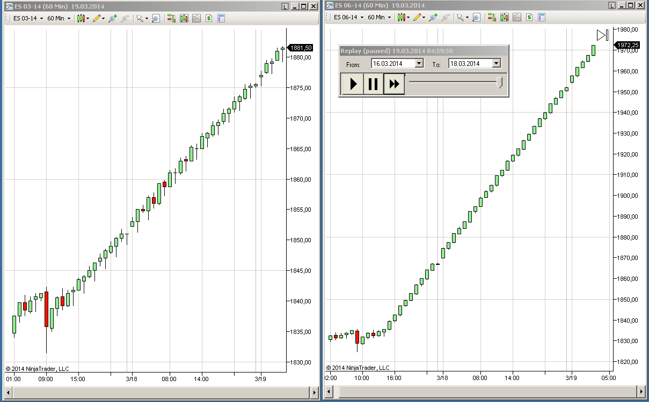Click zoom in magnifier in ES 03-14 chart
The height and width of the screenshot is (402, 649).
[112, 18]
